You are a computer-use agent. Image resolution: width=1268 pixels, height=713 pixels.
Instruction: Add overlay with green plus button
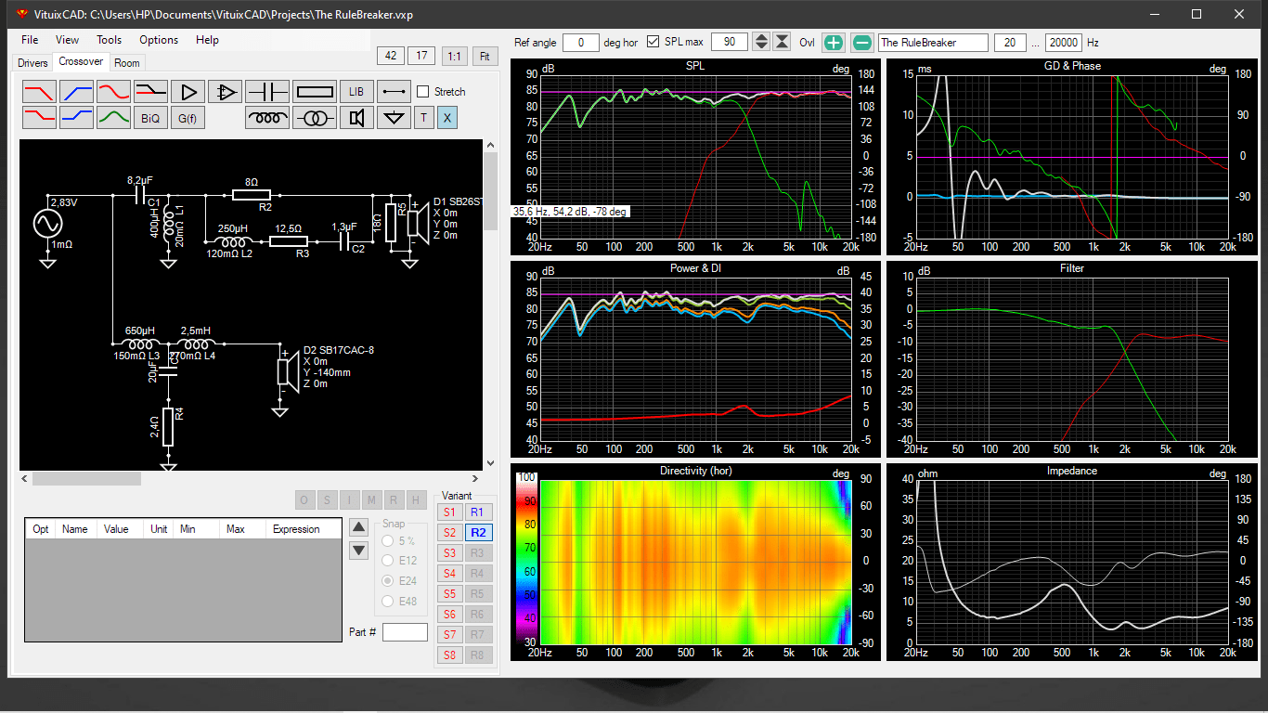(834, 42)
